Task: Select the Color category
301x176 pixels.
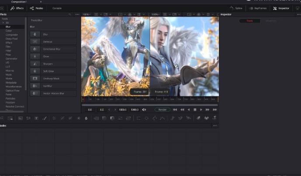Action: [x=8, y=31]
